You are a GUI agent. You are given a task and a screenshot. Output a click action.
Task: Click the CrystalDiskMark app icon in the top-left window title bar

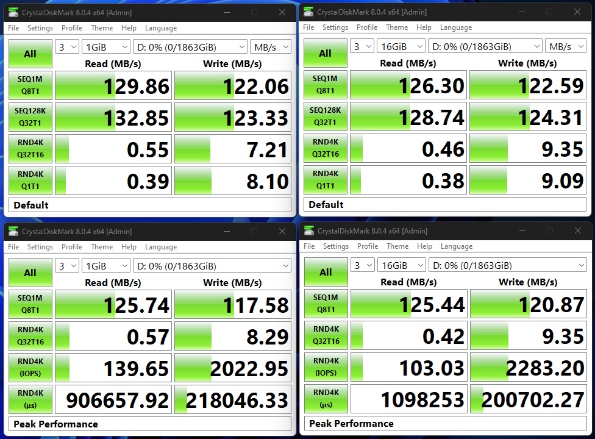click(x=13, y=13)
